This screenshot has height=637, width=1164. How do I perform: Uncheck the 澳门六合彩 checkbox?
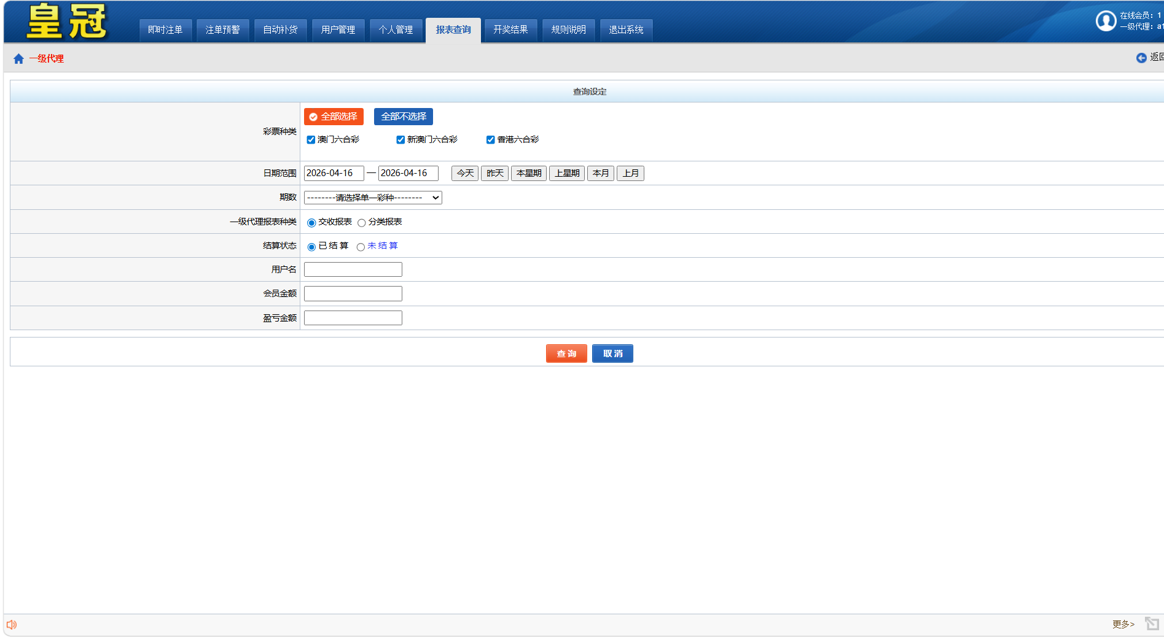coord(311,140)
